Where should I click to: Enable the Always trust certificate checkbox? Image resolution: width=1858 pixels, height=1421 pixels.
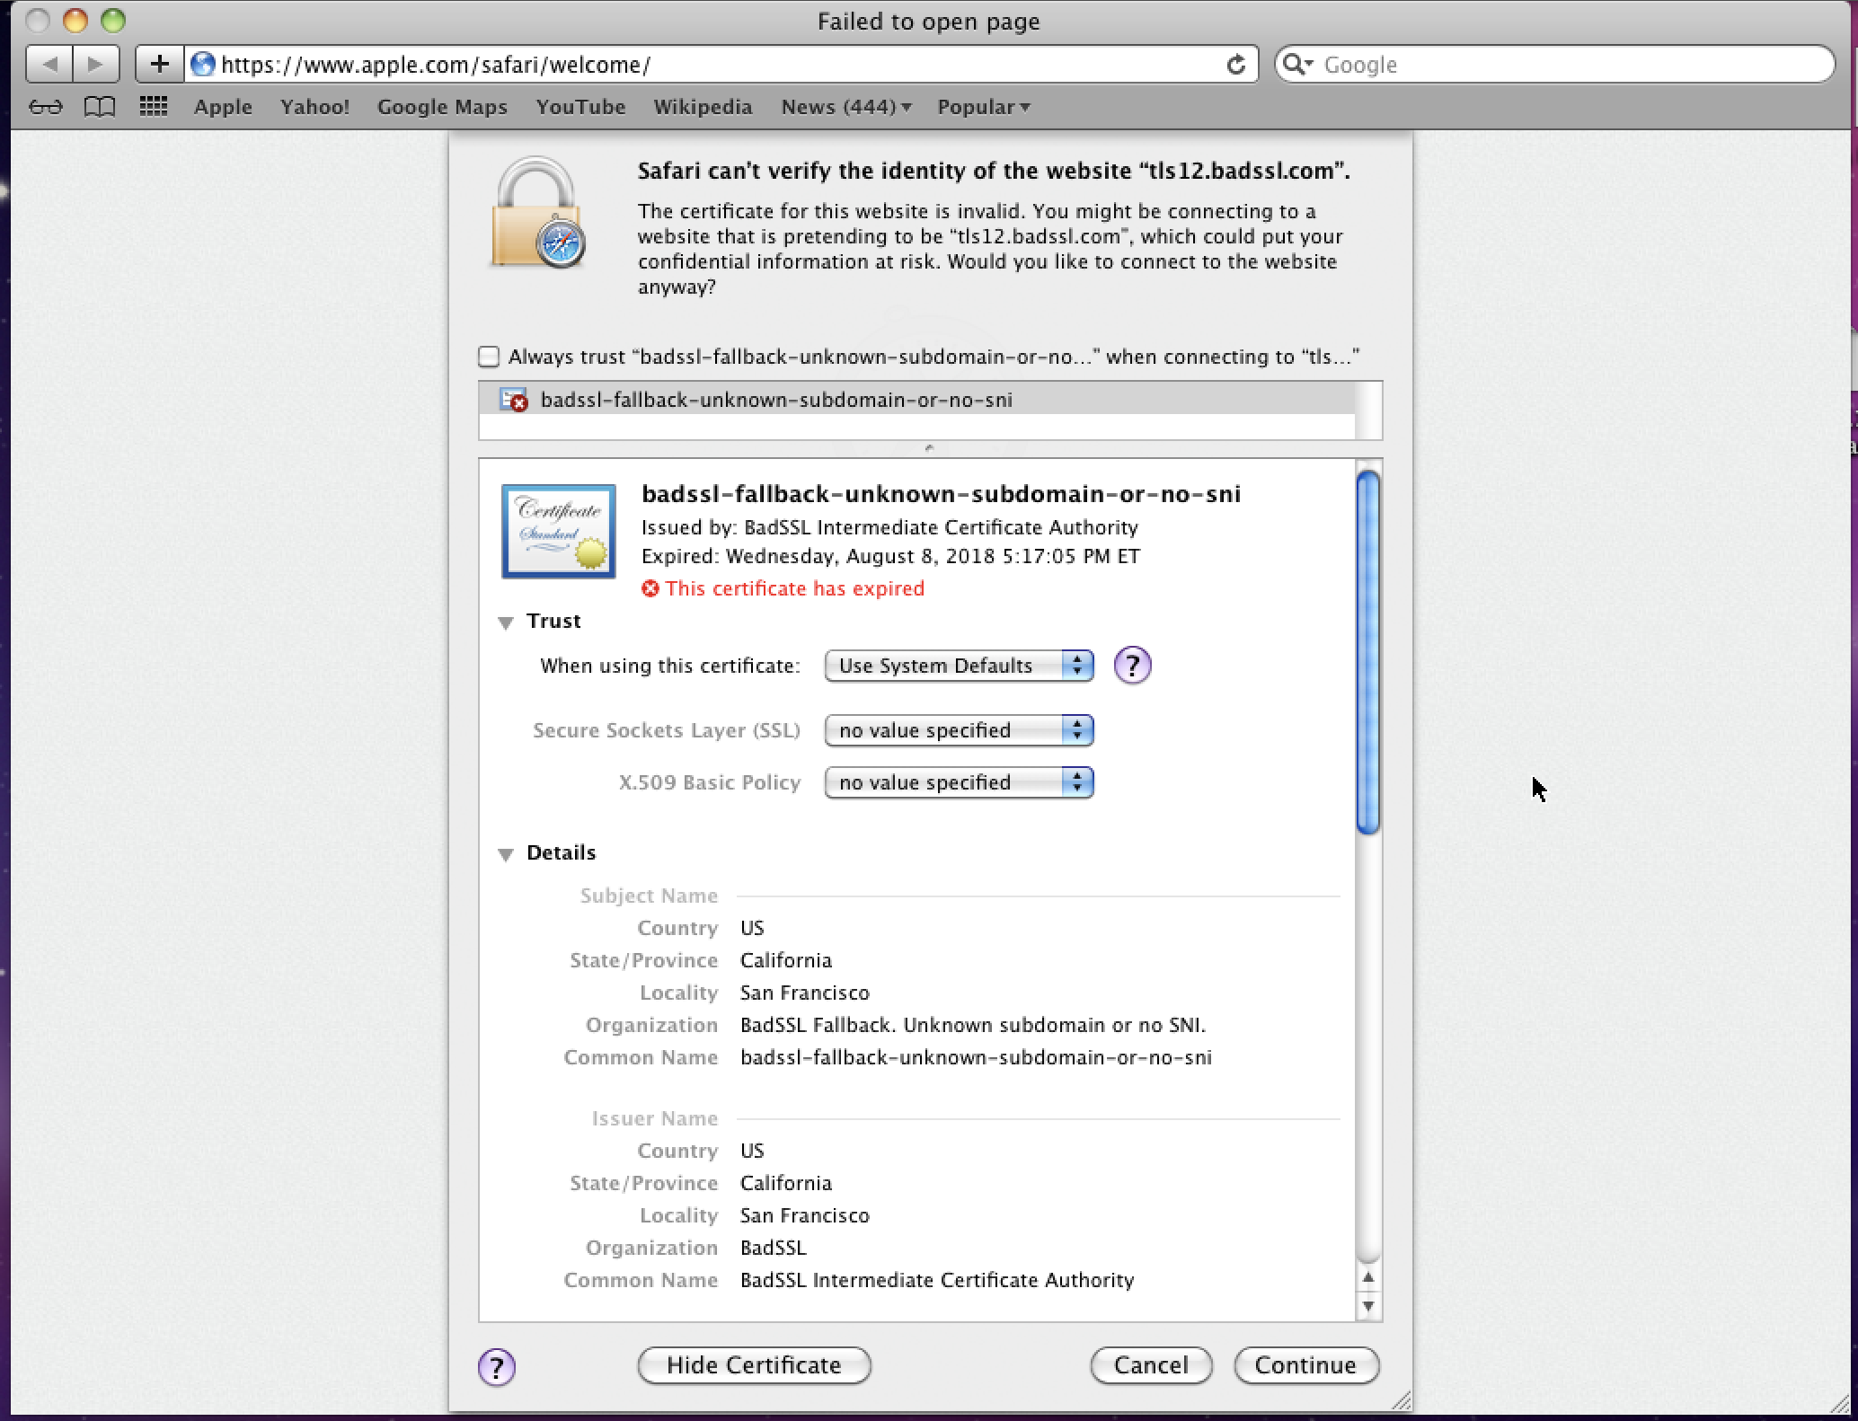point(489,357)
